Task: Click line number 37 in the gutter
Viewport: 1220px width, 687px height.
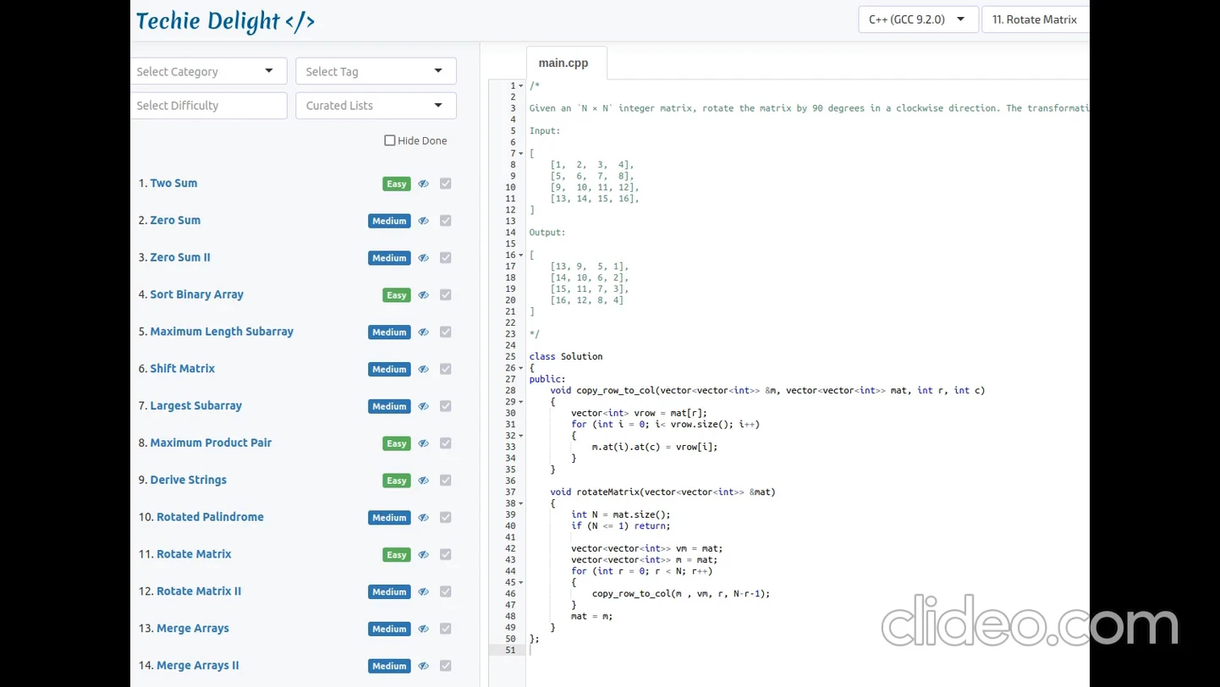Action: click(x=510, y=492)
